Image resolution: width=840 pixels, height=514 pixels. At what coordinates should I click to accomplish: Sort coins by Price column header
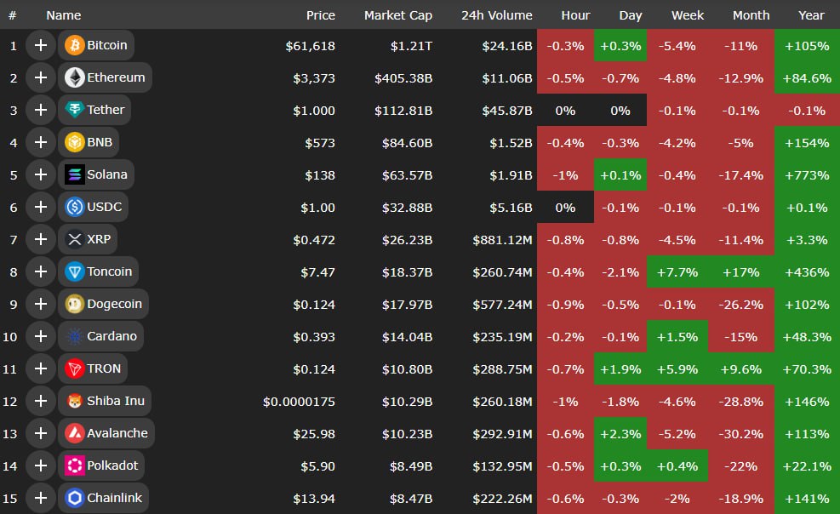click(321, 15)
